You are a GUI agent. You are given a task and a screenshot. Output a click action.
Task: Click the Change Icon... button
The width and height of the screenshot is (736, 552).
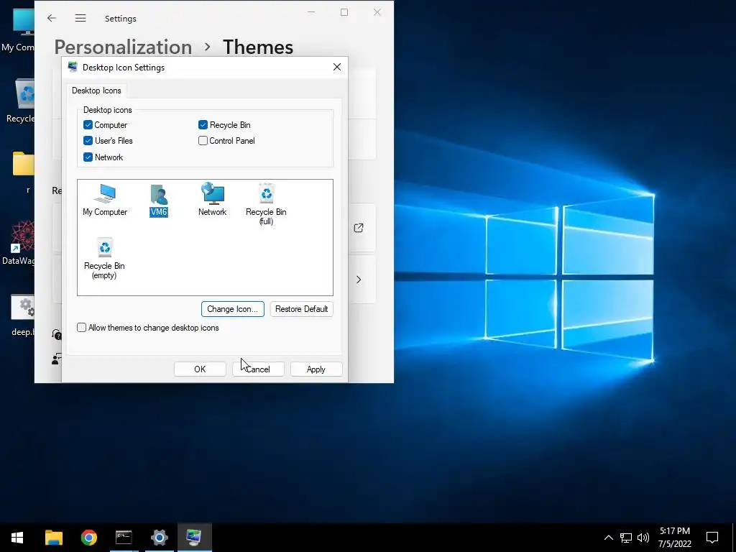coord(233,309)
